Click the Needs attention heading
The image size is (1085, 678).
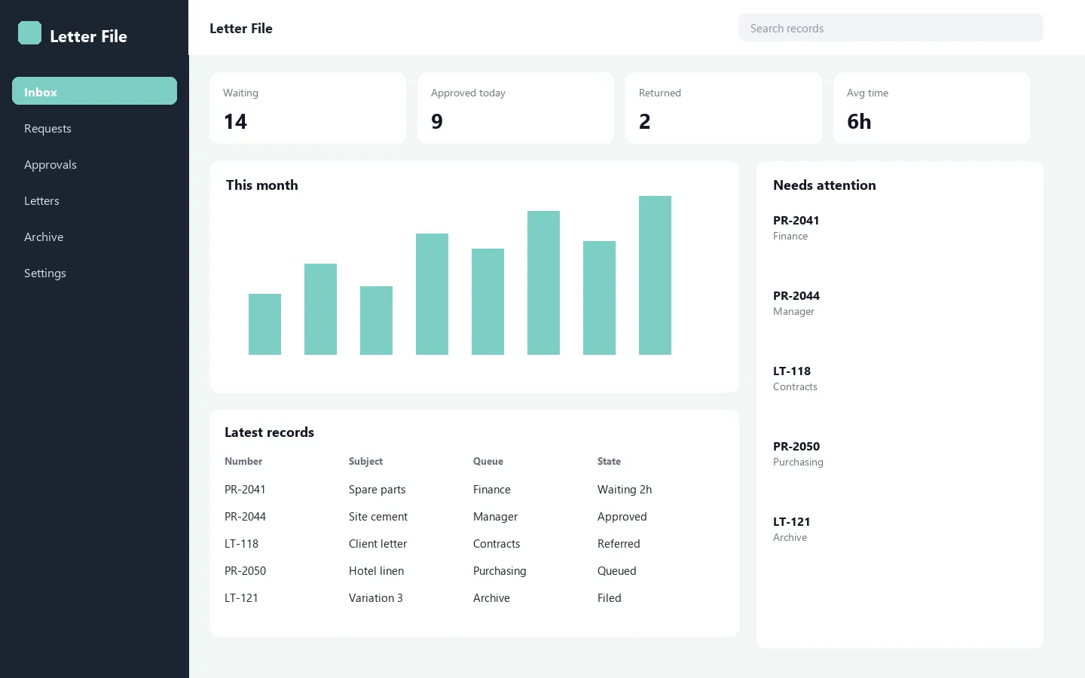pos(824,185)
